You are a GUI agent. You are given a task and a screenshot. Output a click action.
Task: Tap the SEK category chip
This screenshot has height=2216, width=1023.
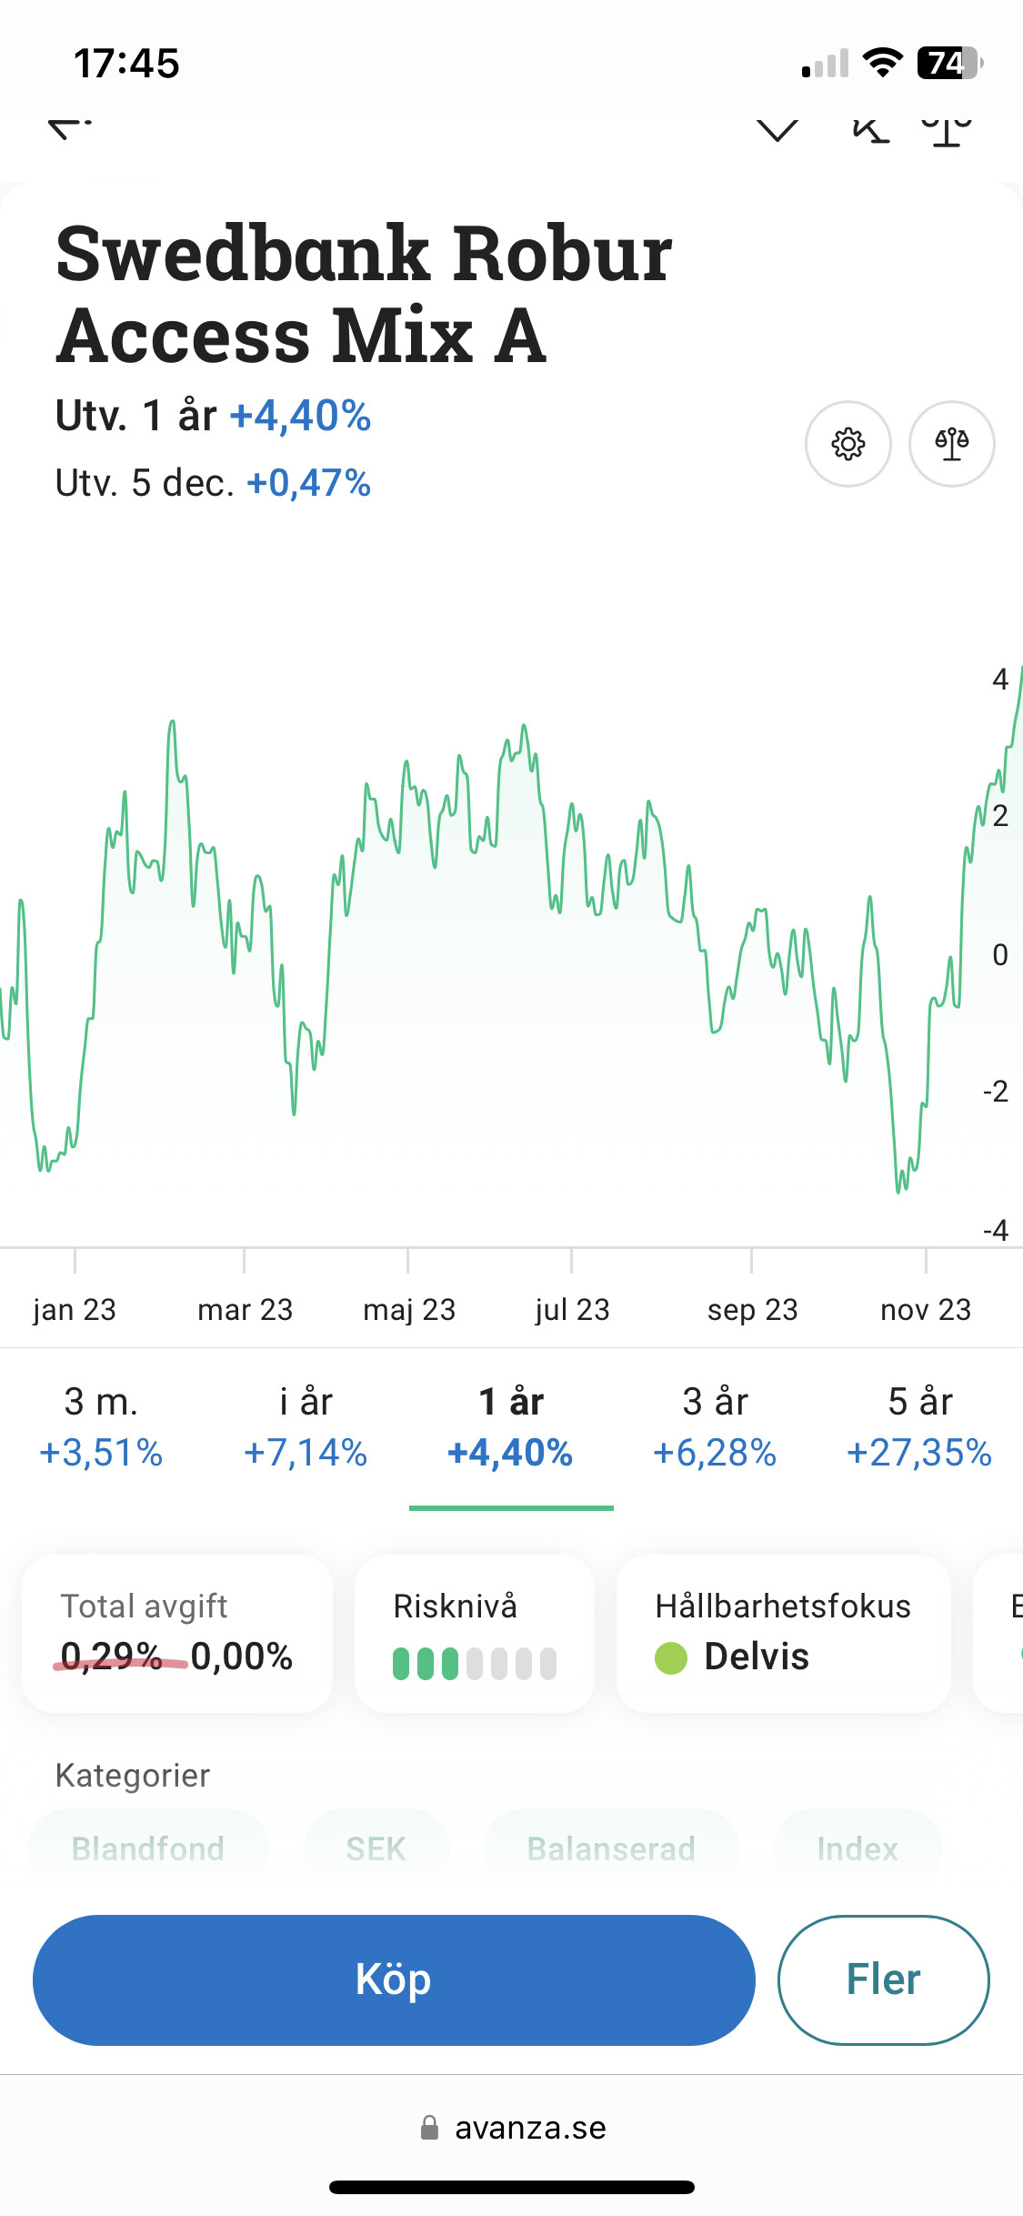point(376,1848)
